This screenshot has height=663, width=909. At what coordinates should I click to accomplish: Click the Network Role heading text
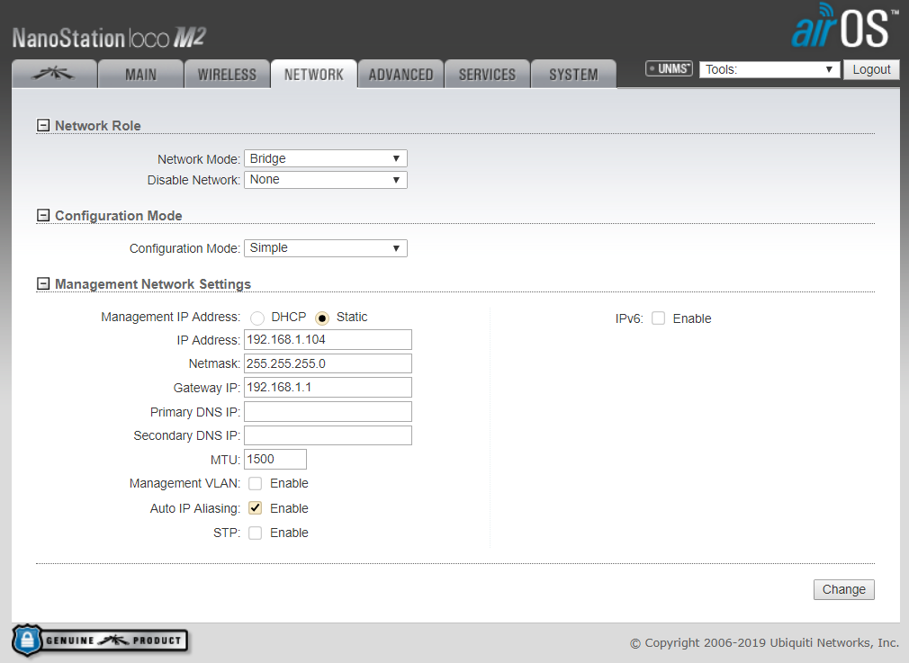98,126
